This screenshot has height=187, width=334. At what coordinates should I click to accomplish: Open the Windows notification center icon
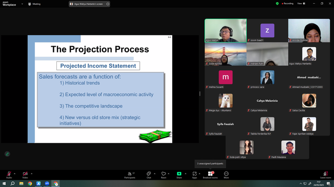click(x=329, y=183)
